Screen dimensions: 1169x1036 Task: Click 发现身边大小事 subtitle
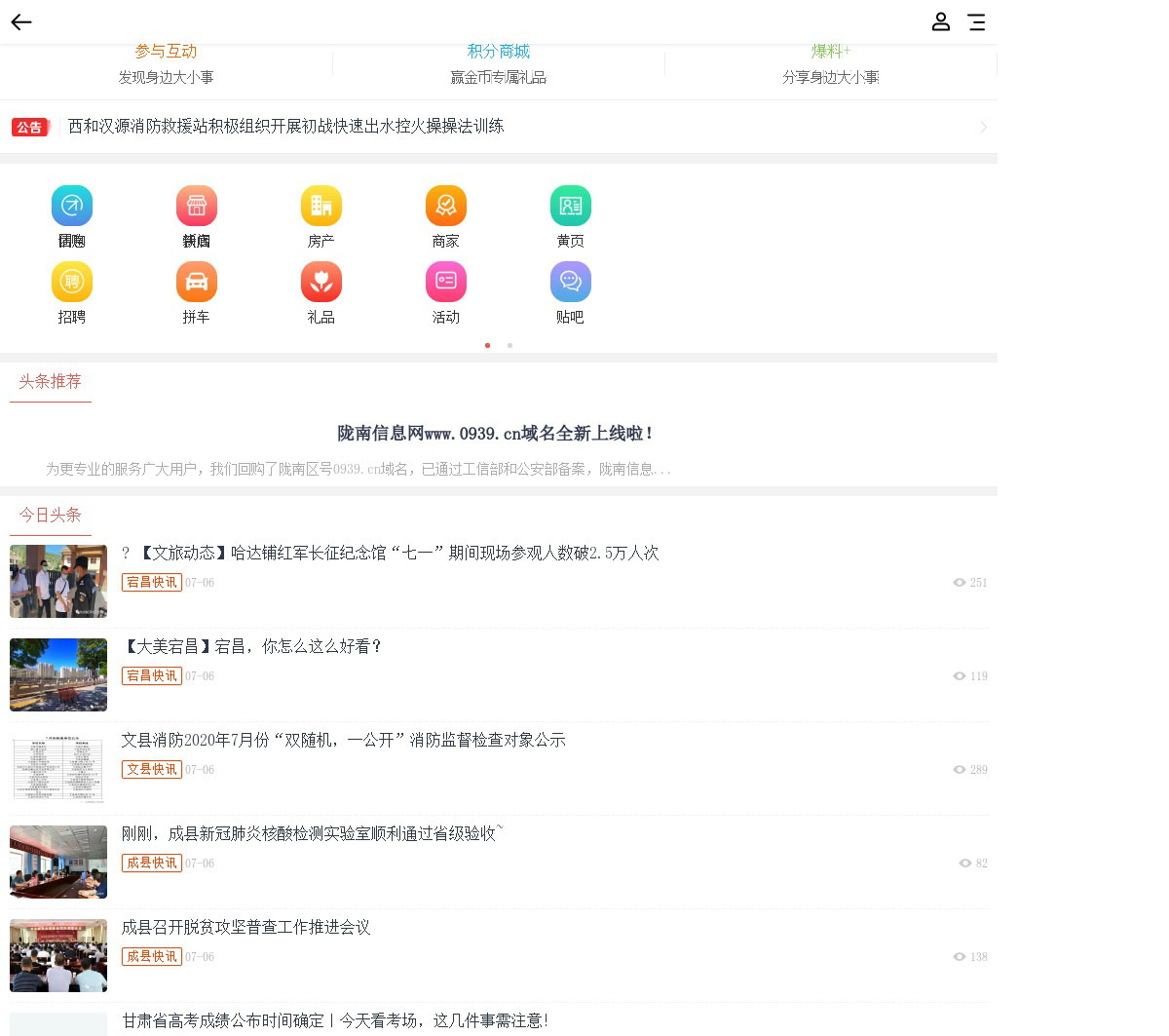pyautogui.click(x=166, y=77)
